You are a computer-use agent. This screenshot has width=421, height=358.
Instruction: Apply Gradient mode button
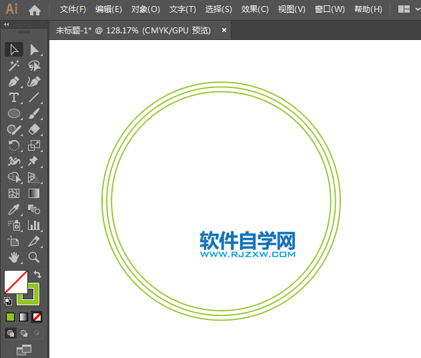(23, 317)
